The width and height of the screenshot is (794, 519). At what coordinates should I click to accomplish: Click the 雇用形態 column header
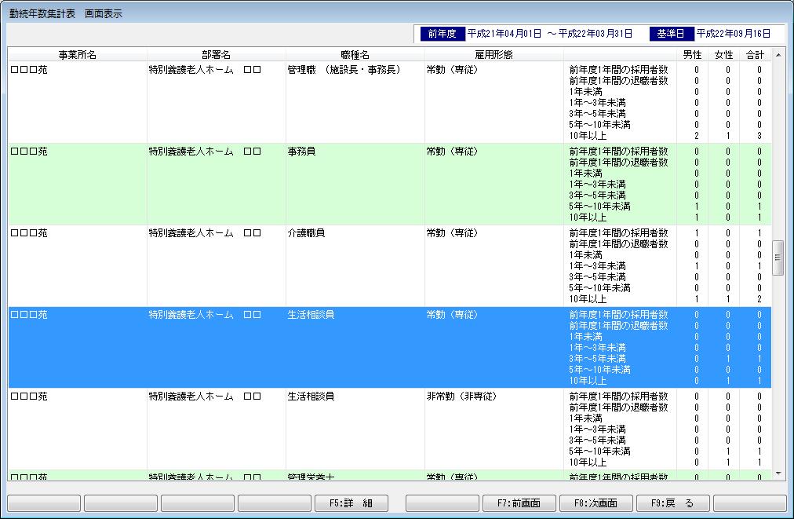tap(494, 55)
